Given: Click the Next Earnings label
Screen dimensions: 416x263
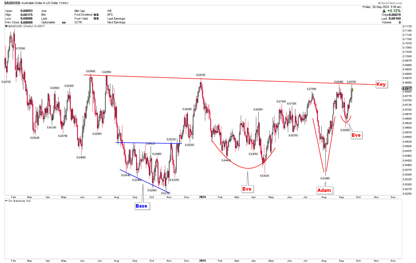Looking at the screenshot, I should tap(116, 22).
